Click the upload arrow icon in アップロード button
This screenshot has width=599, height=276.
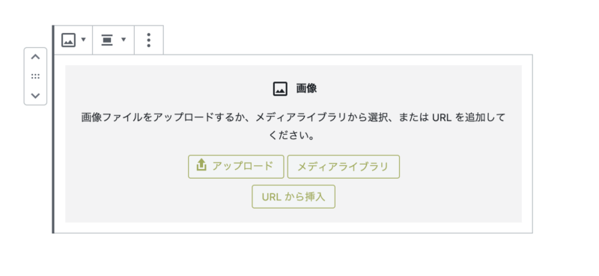point(201,165)
